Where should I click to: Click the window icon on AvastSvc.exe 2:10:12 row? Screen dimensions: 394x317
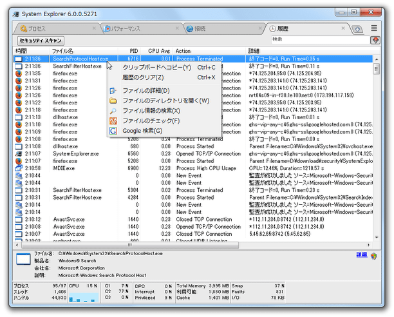pyautogui.click(x=19, y=219)
